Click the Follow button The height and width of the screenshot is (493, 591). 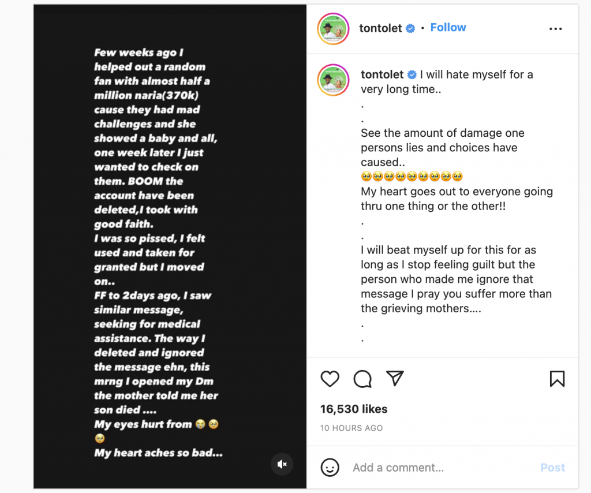tap(448, 28)
